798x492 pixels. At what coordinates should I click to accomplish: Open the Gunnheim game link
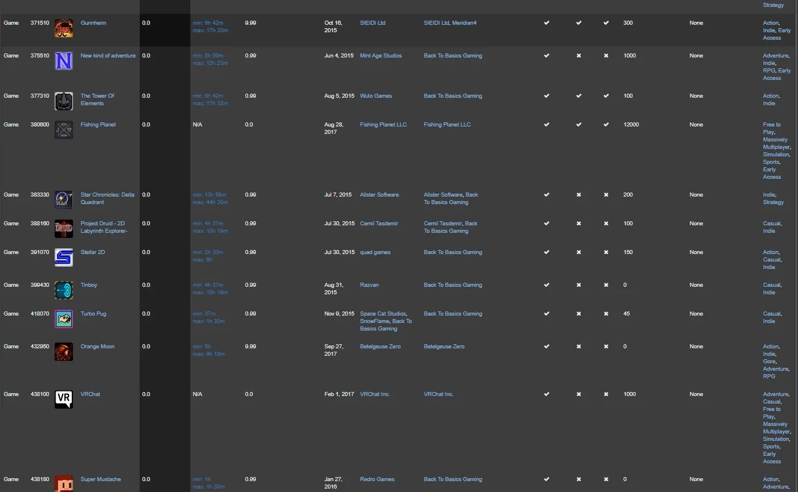tap(93, 23)
